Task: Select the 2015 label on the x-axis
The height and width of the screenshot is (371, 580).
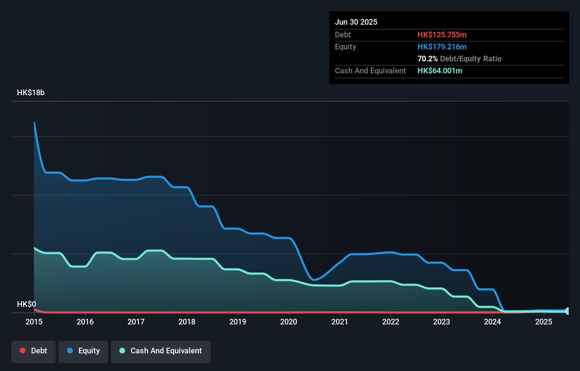Action: pyautogui.click(x=34, y=322)
